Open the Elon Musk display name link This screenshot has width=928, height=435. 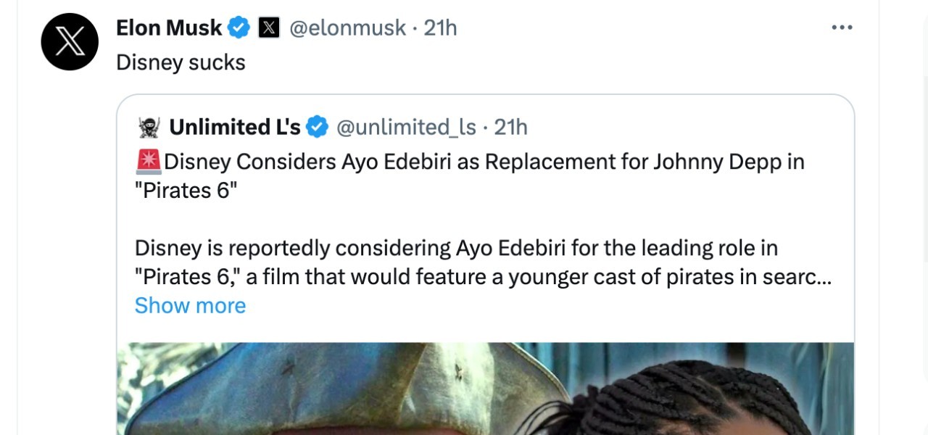tap(169, 28)
